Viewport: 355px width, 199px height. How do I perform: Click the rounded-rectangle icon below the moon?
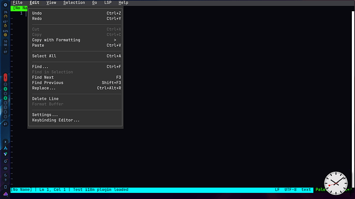point(6,187)
